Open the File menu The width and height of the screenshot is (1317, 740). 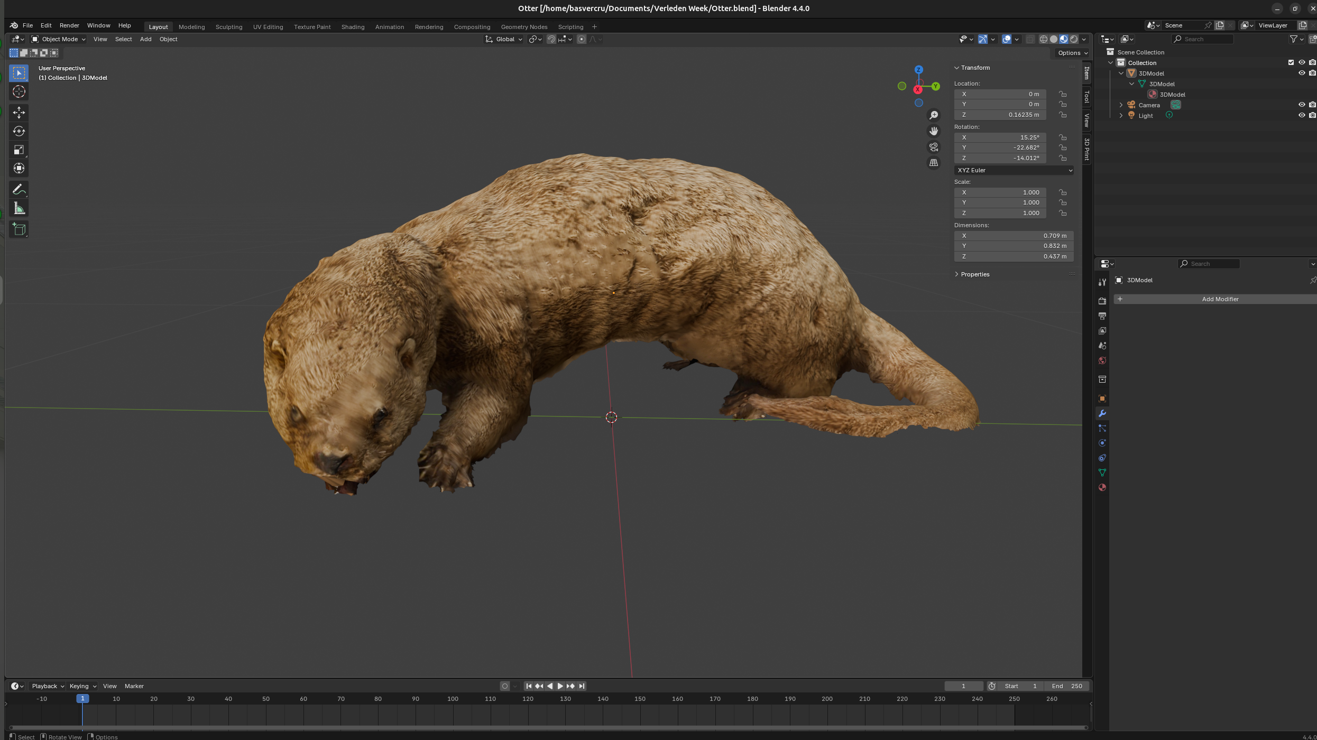[x=27, y=25]
